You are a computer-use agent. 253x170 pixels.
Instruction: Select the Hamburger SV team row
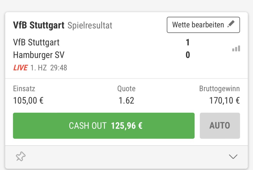tap(39, 55)
